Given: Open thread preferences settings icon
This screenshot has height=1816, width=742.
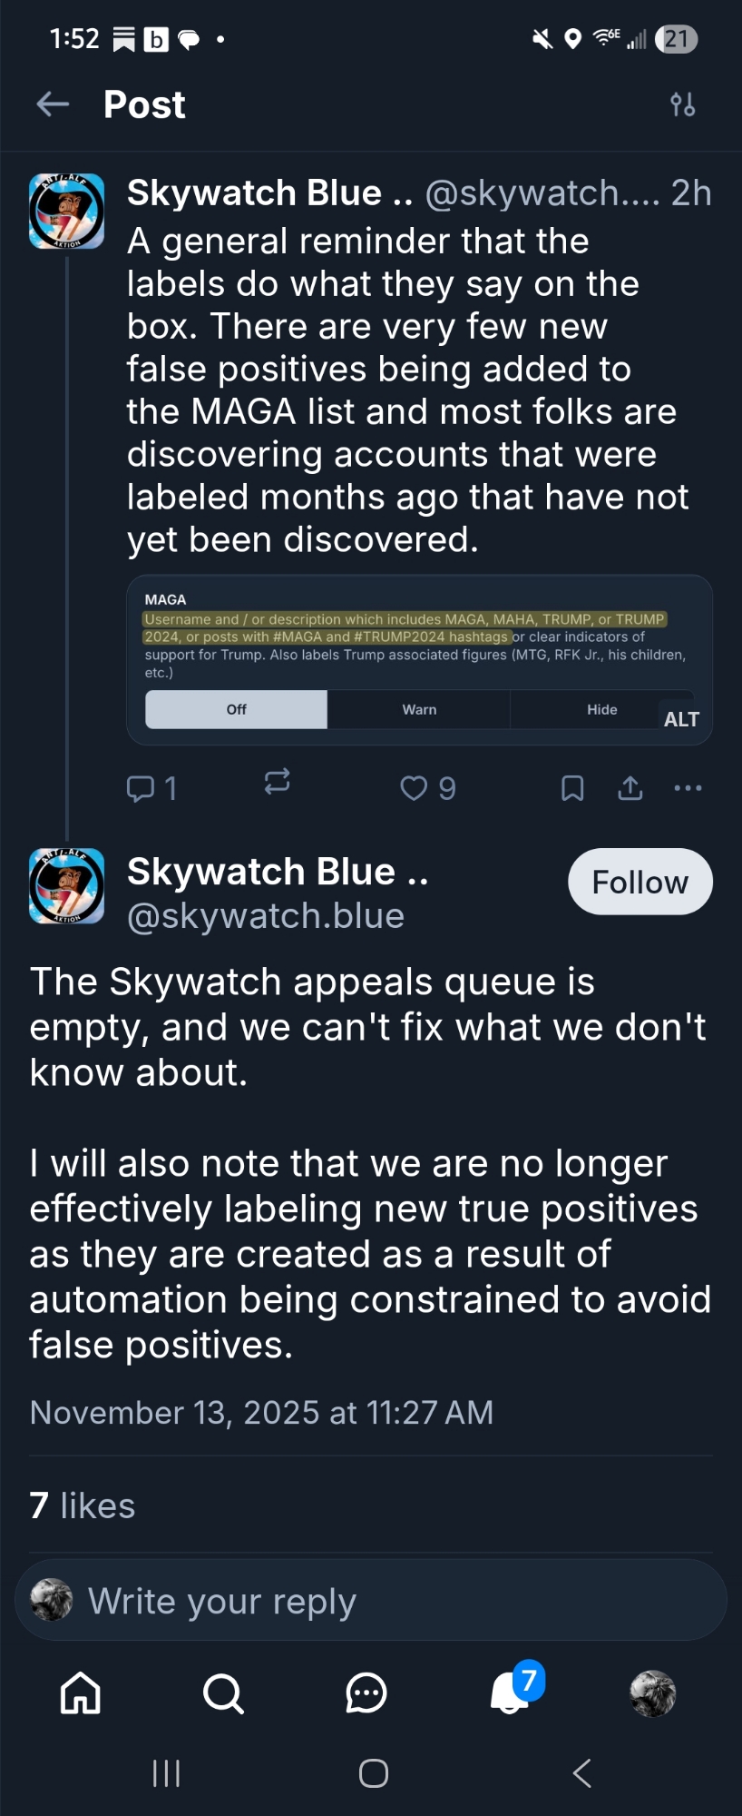Looking at the screenshot, I should pos(682,104).
